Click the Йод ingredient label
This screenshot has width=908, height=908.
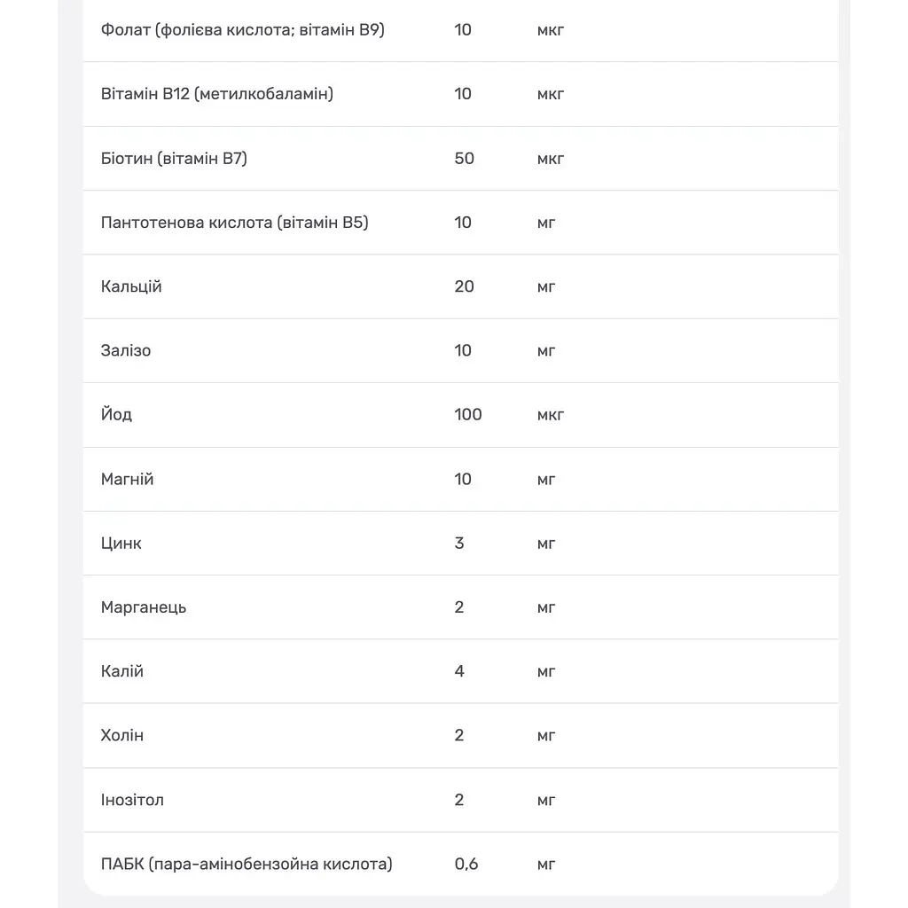click(116, 415)
